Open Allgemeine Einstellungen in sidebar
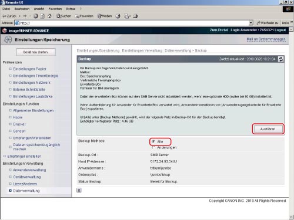This screenshot has width=294, height=220. click(34, 110)
